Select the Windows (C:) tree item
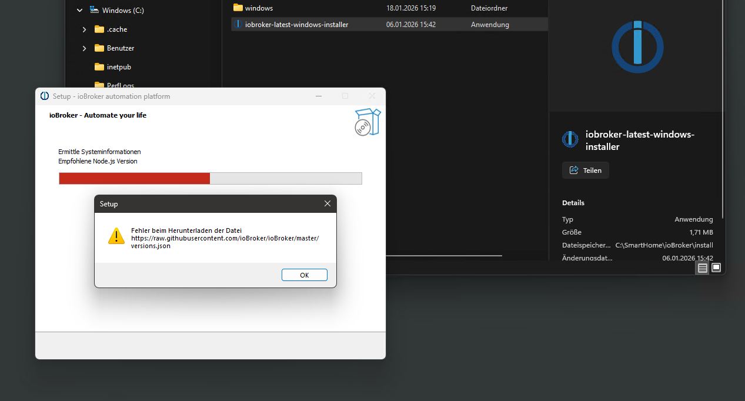This screenshot has height=401, width=745. click(123, 11)
